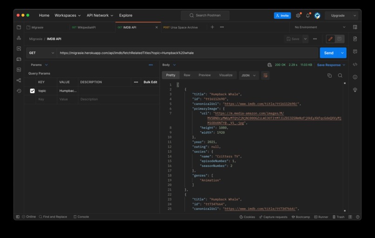This screenshot has height=238, width=375.
Task: Open Save options dropdown arrow
Action: (305, 39)
